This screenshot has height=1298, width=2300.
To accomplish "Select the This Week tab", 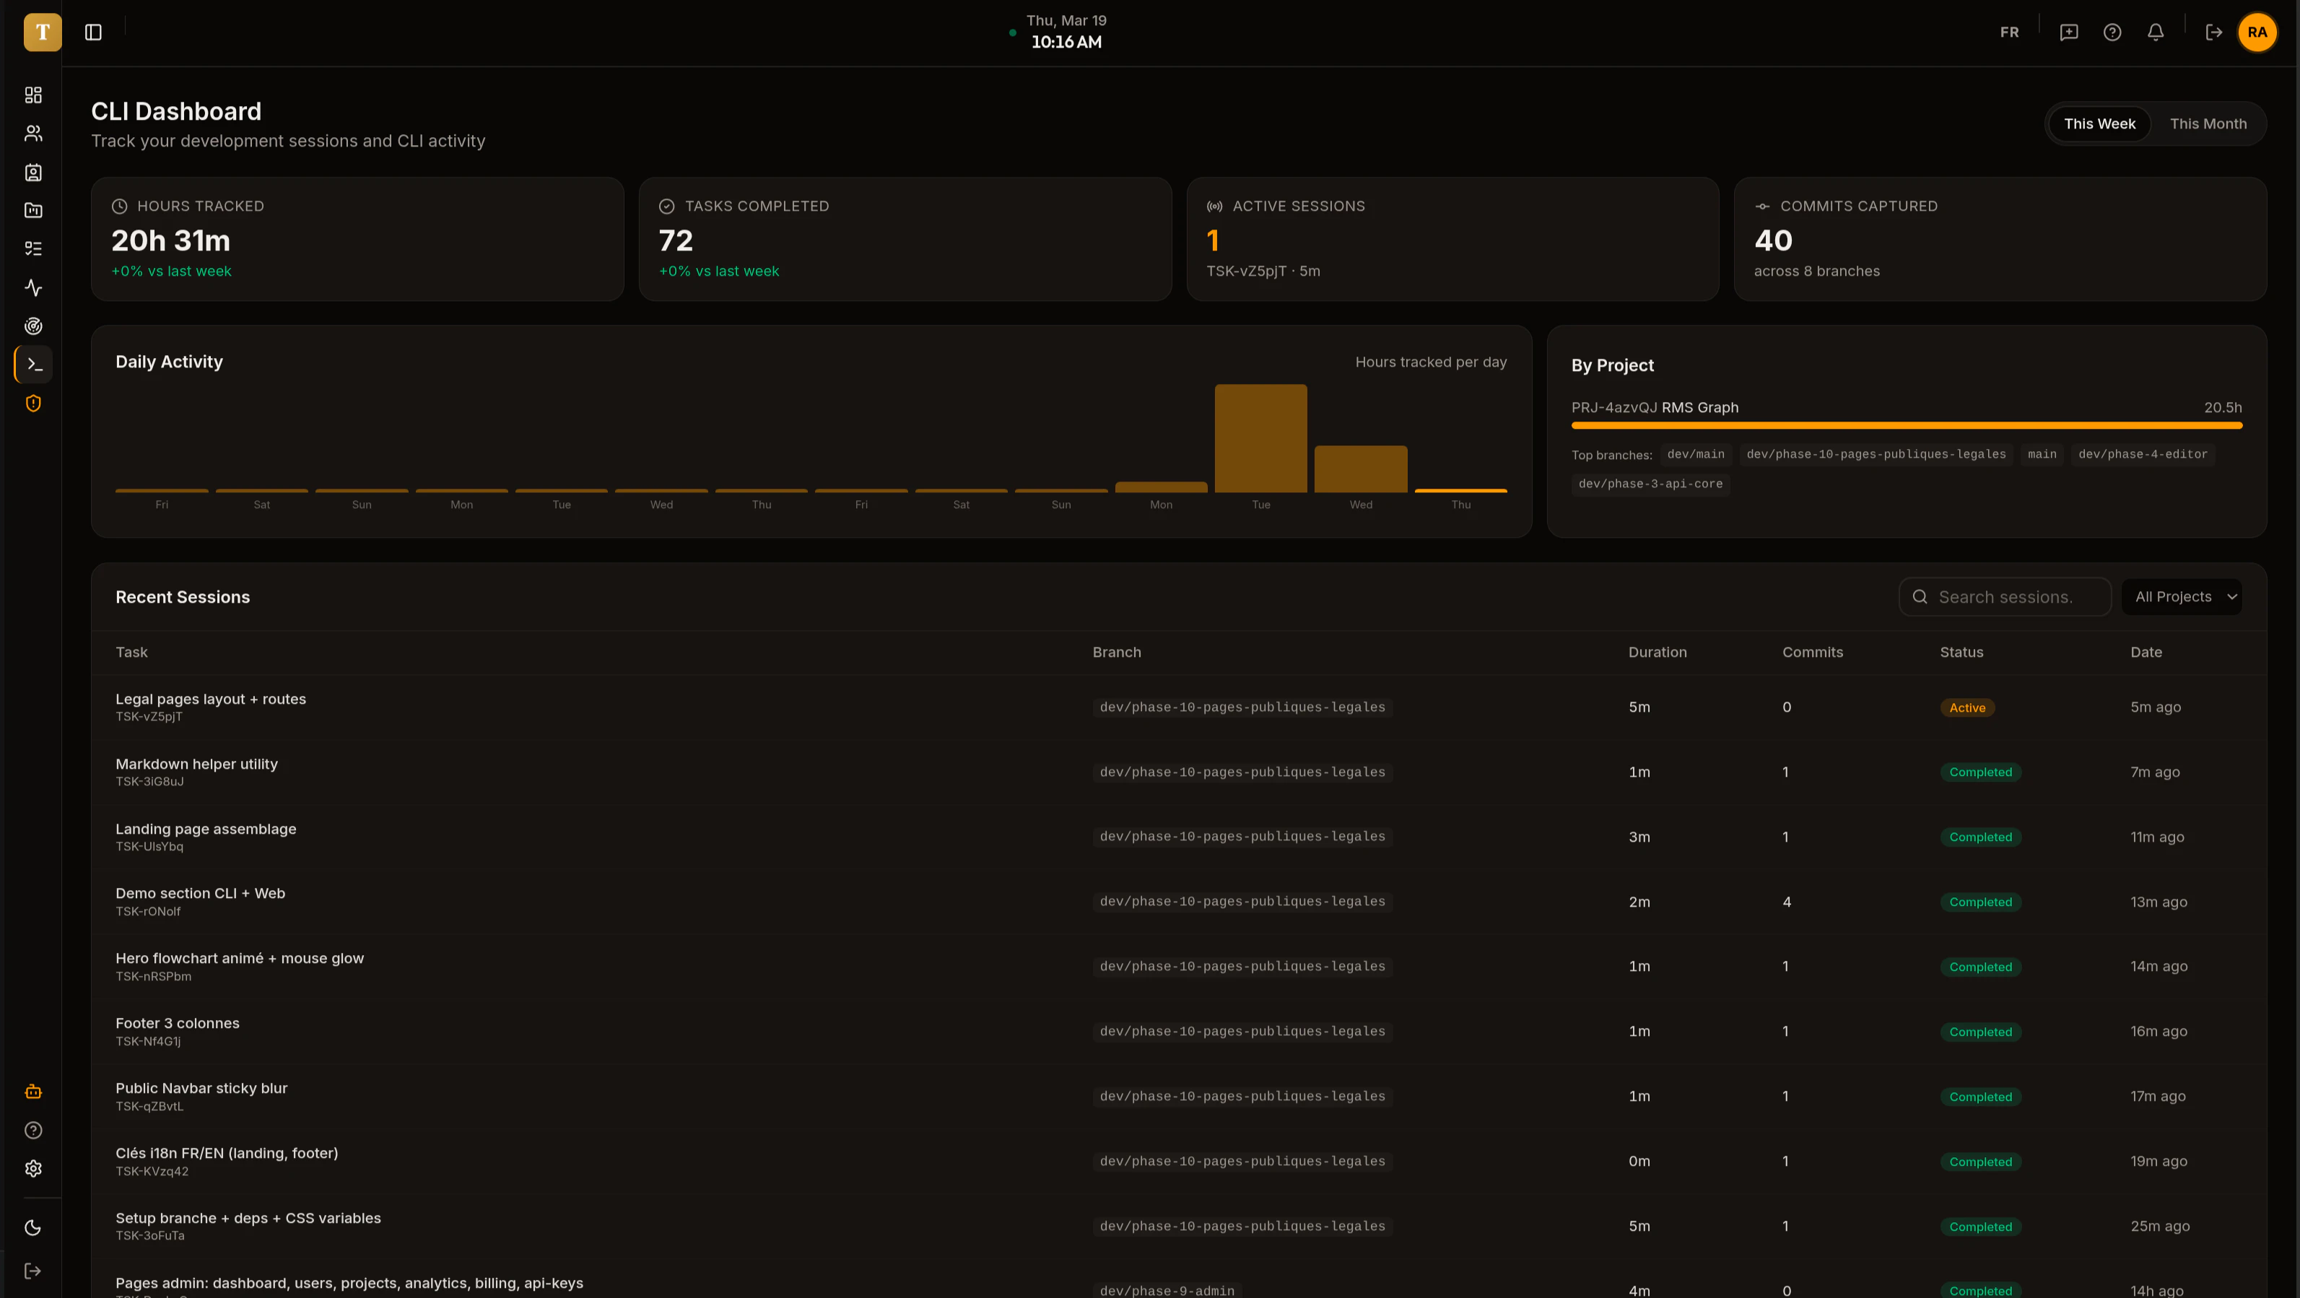I will [x=2099, y=124].
